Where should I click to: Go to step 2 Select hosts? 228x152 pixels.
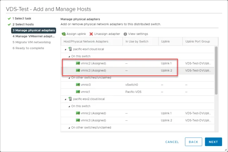coord(23,24)
